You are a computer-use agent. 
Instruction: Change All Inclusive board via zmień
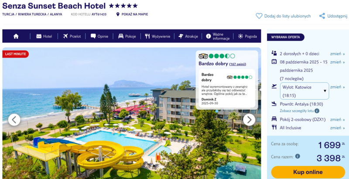(337, 128)
